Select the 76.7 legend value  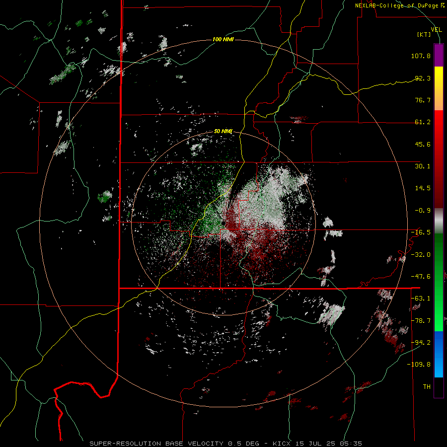click(423, 100)
